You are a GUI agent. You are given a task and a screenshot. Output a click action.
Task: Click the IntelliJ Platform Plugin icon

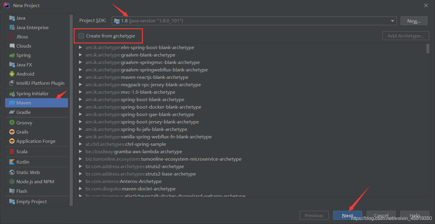click(x=12, y=83)
